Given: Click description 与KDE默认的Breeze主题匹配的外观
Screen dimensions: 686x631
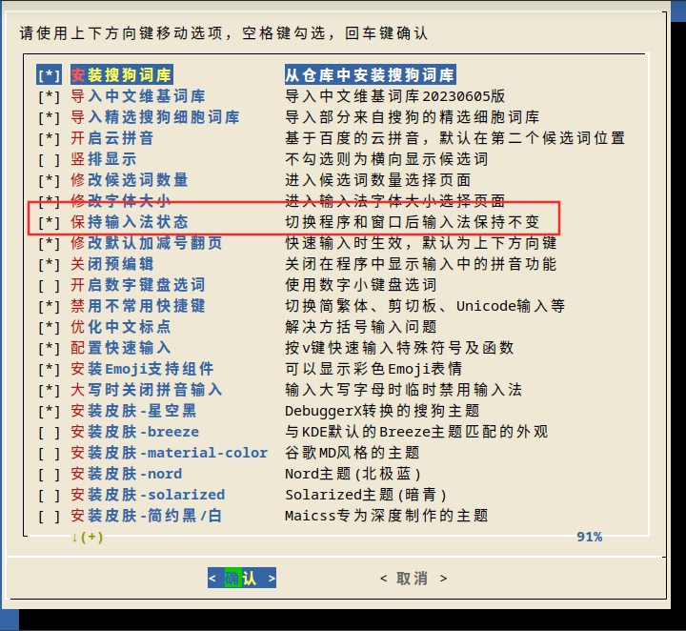Looking at the screenshot, I should point(416,433).
